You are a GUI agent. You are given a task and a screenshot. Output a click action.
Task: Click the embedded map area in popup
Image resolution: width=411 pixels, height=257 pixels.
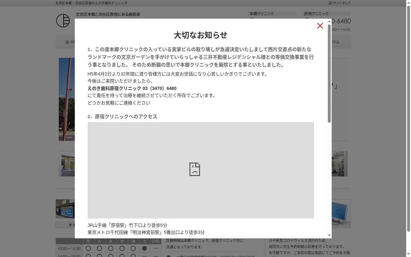(x=201, y=170)
